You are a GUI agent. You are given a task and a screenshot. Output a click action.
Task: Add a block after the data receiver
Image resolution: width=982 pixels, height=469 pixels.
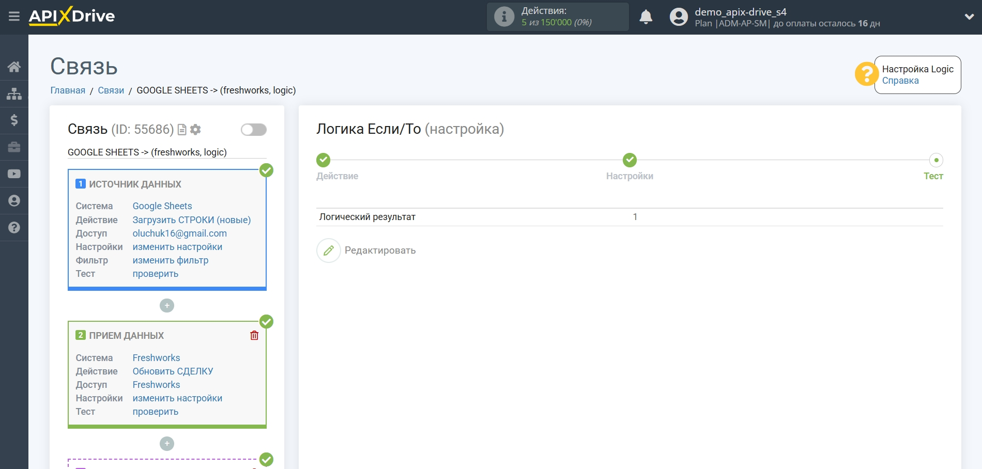pos(167,444)
